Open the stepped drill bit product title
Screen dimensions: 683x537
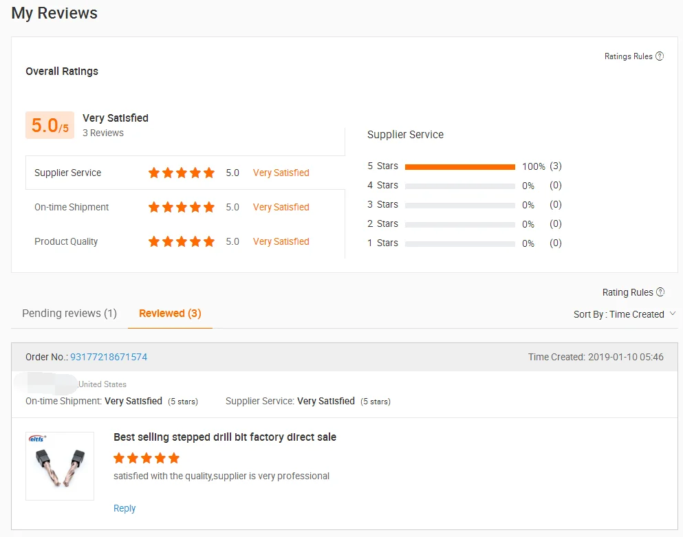225,437
